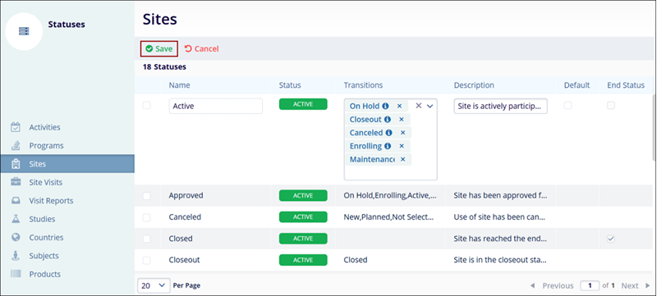The height and width of the screenshot is (296, 657).
Task: Save the status changes
Action: coord(159,49)
